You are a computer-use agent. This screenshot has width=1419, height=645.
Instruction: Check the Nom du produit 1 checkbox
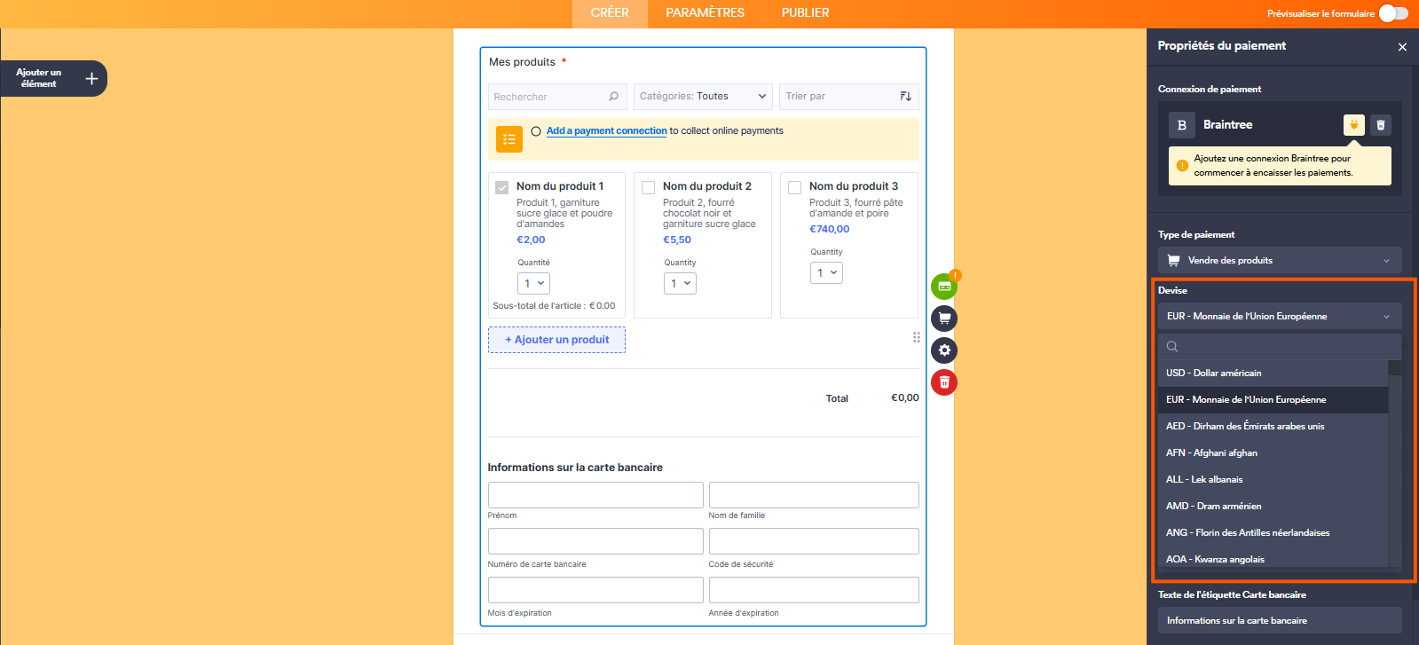coord(502,187)
